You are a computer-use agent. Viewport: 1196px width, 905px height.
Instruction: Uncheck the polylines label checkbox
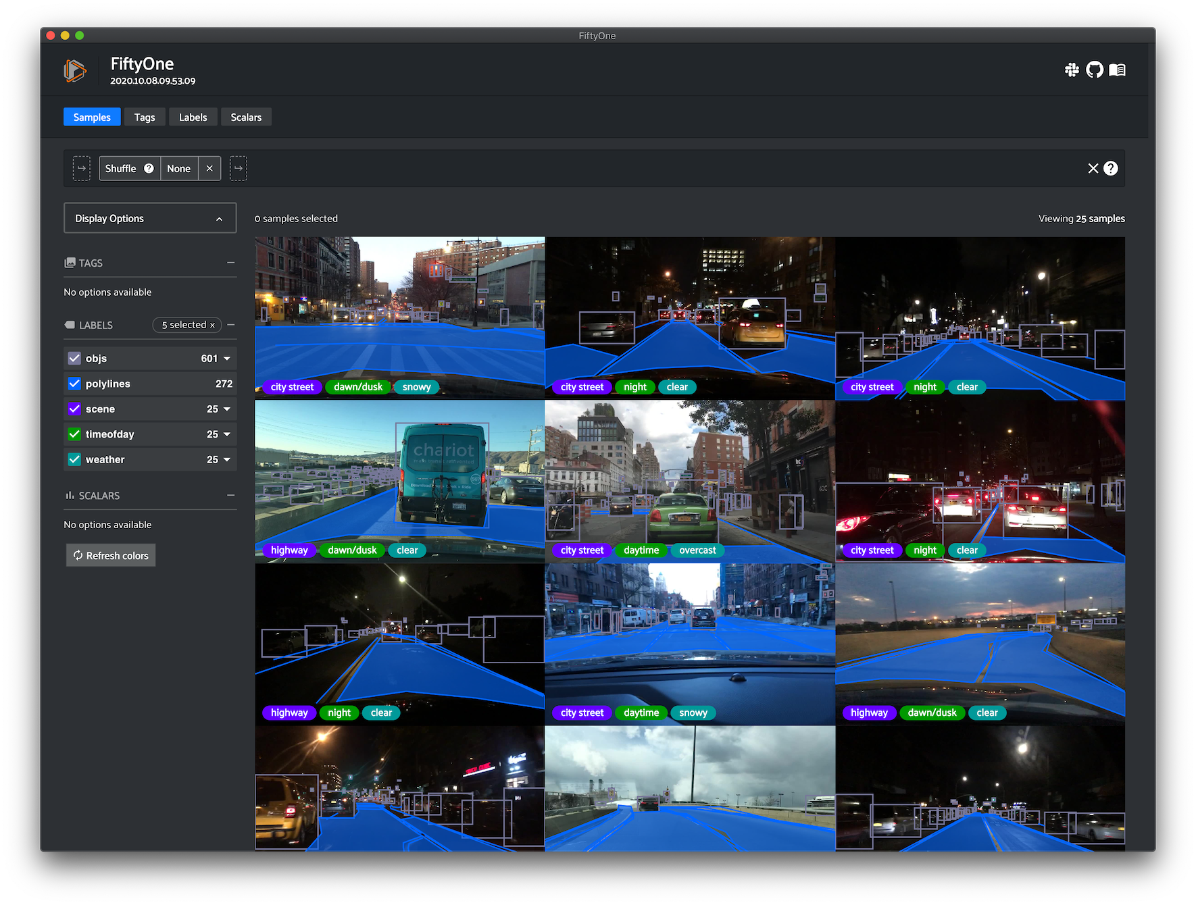pyautogui.click(x=74, y=384)
